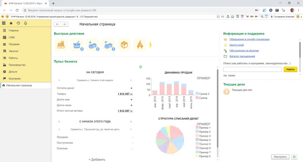
Task: Click right arrow beside С НАЧАЛА ЭТОГО ГОДА
Action: click(131, 122)
